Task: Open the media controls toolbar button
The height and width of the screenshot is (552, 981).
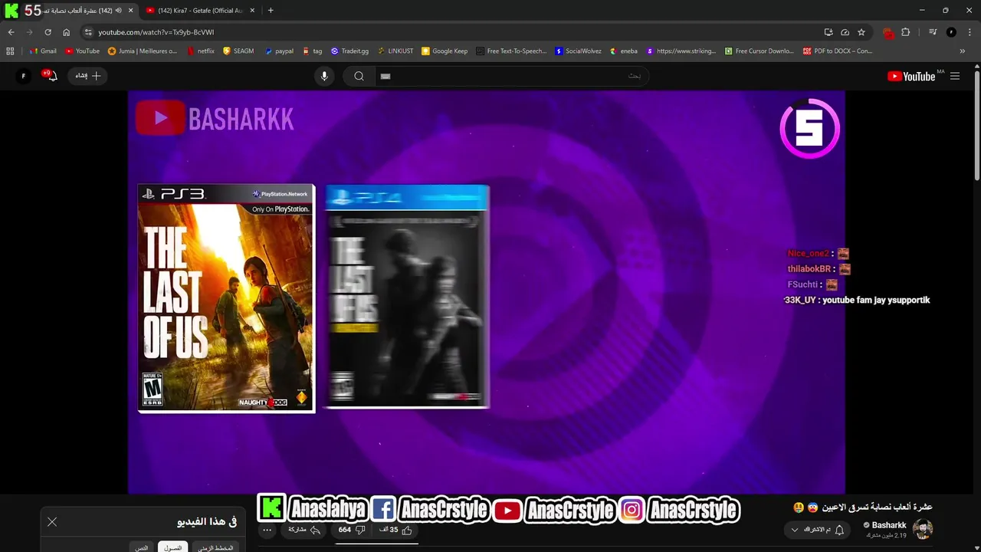Action: tap(933, 32)
